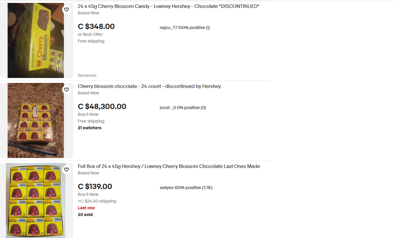View seller sellyes 100% positive info
Screen dimensions: 394x238
(x=186, y=188)
